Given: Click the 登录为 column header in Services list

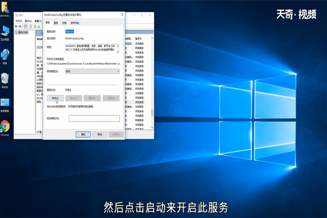Looking at the screenshot, I should [138, 39].
